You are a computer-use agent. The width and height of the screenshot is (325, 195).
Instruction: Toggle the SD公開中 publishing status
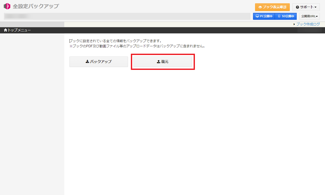[x=286, y=16]
